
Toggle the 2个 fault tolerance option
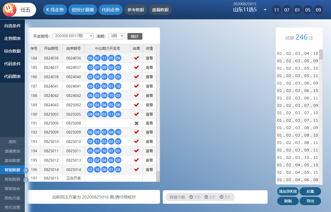210,197
